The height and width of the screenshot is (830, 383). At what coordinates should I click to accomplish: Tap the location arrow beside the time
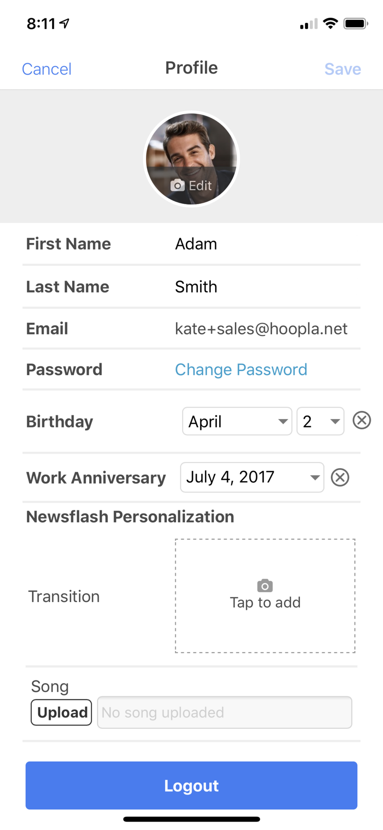64,23
